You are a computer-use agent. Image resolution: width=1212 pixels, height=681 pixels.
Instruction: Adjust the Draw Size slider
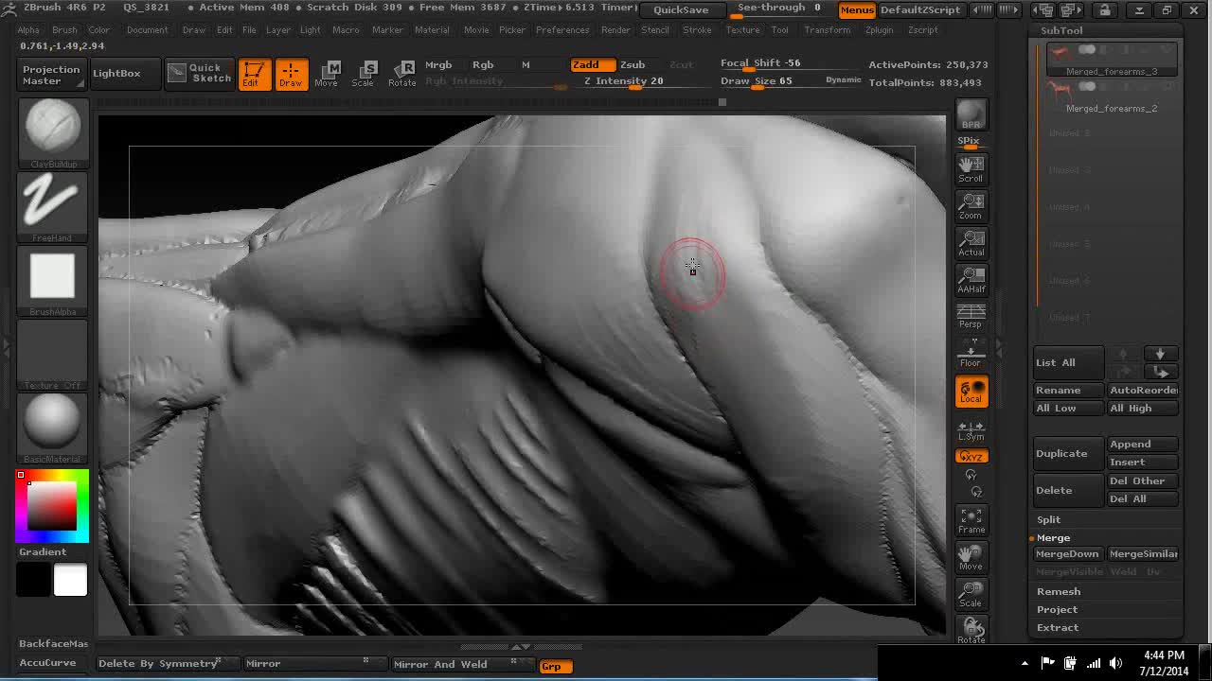point(769,81)
